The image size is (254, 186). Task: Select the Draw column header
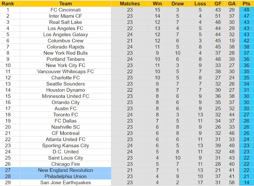click(x=177, y=4)
